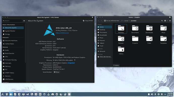174x97 pixels.
Task: Open Info Center's hamburger menu
Action: click(24, 21)
